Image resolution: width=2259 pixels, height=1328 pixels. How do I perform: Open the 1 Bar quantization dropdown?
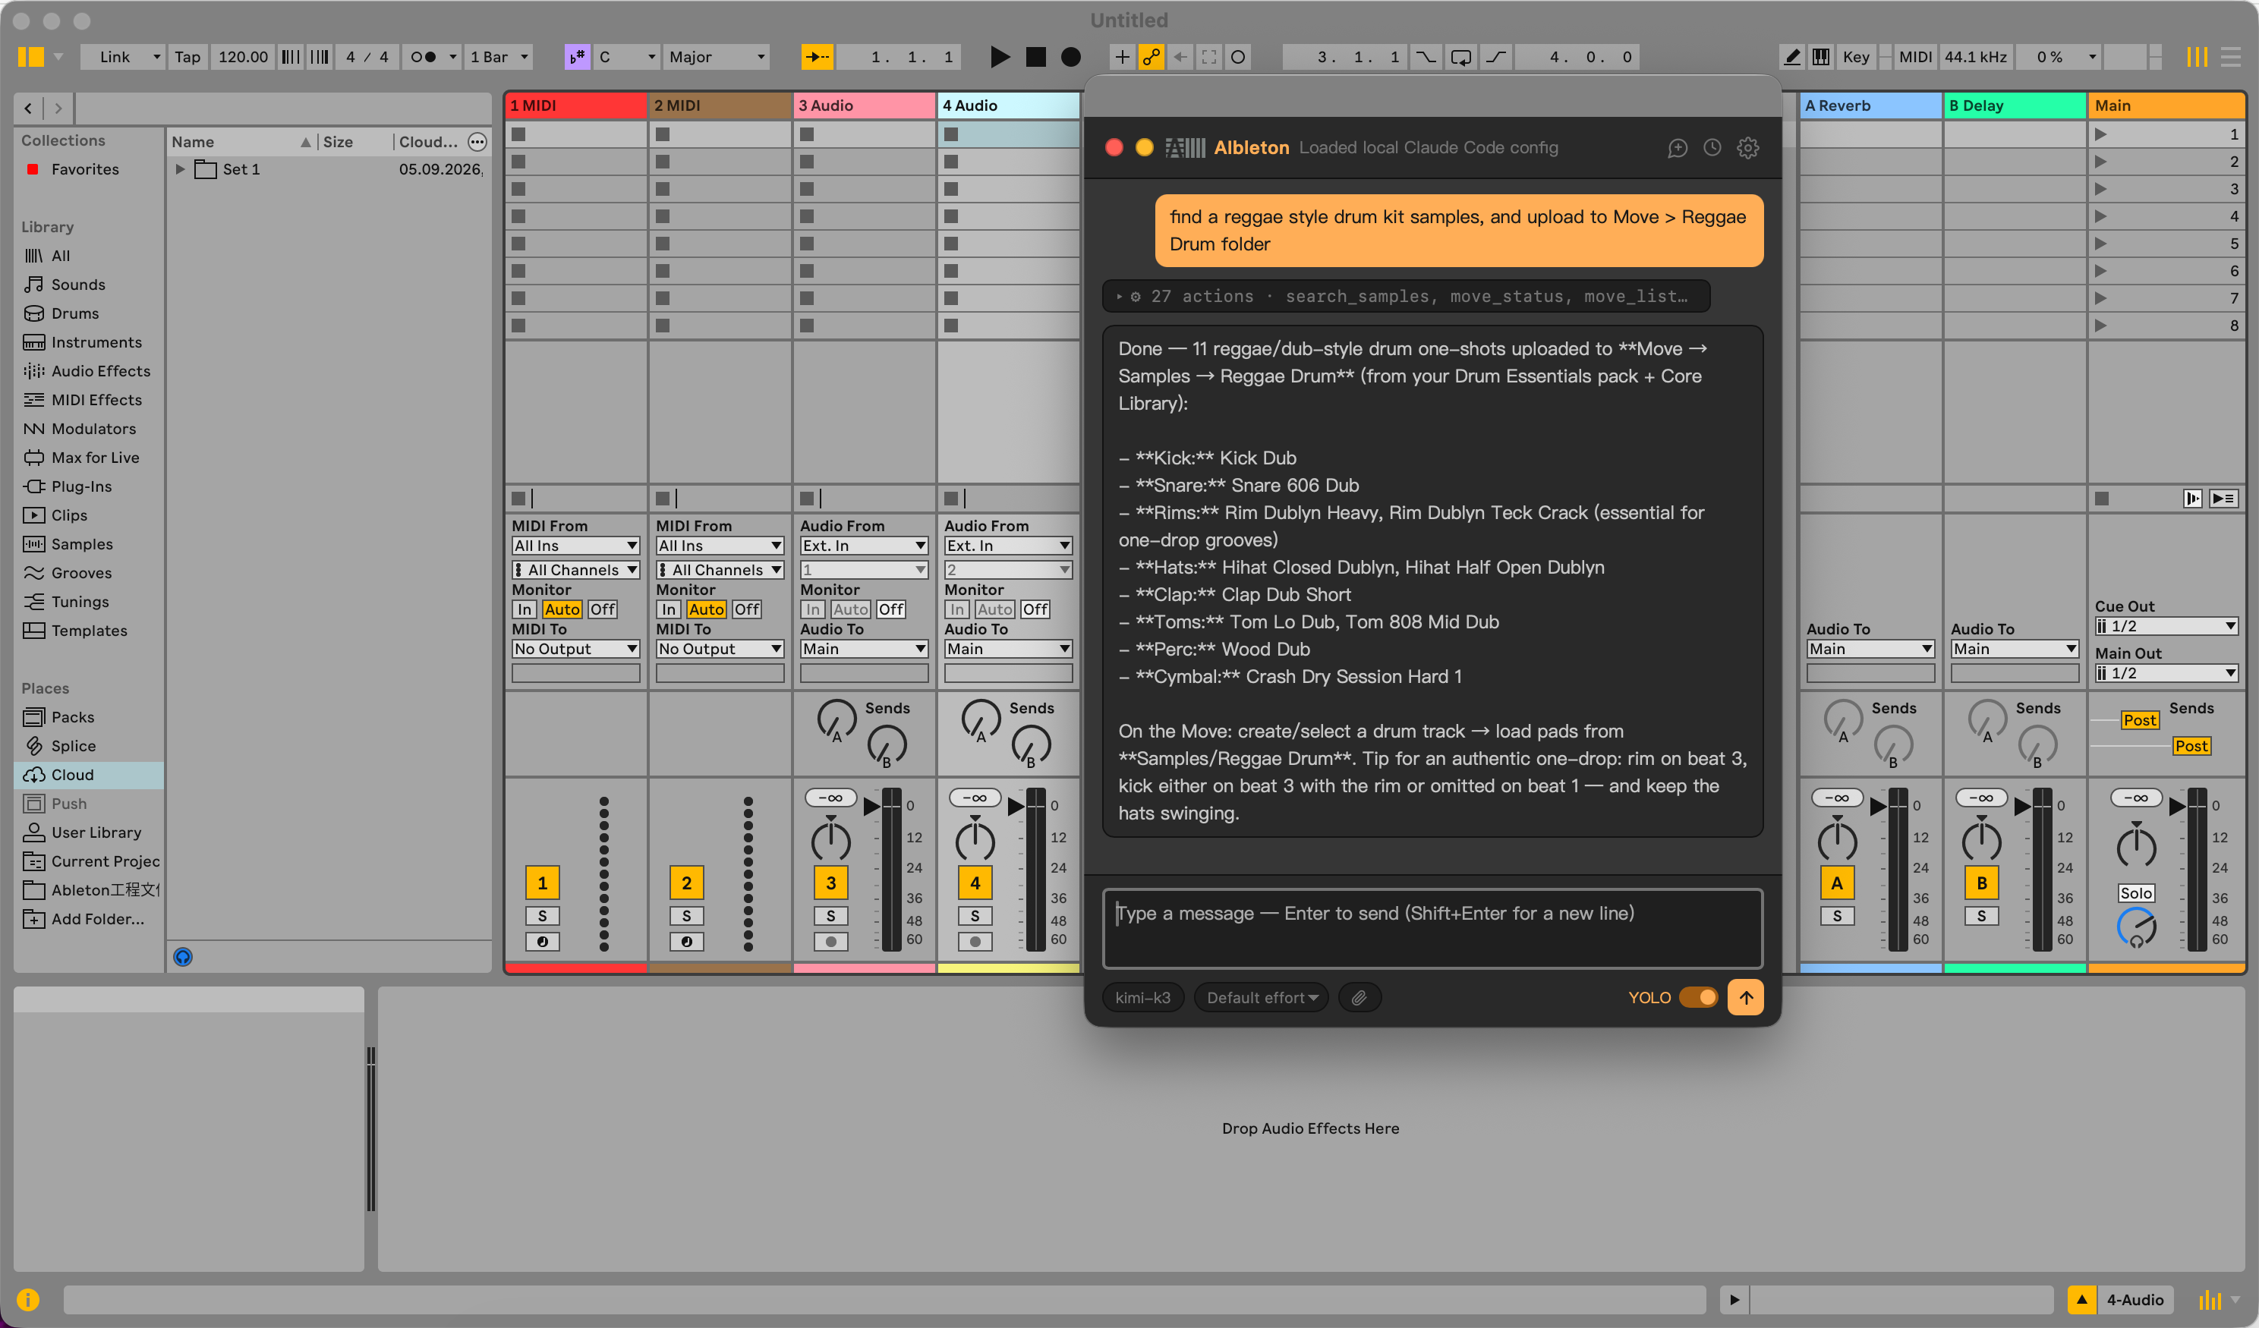[499, 56]
